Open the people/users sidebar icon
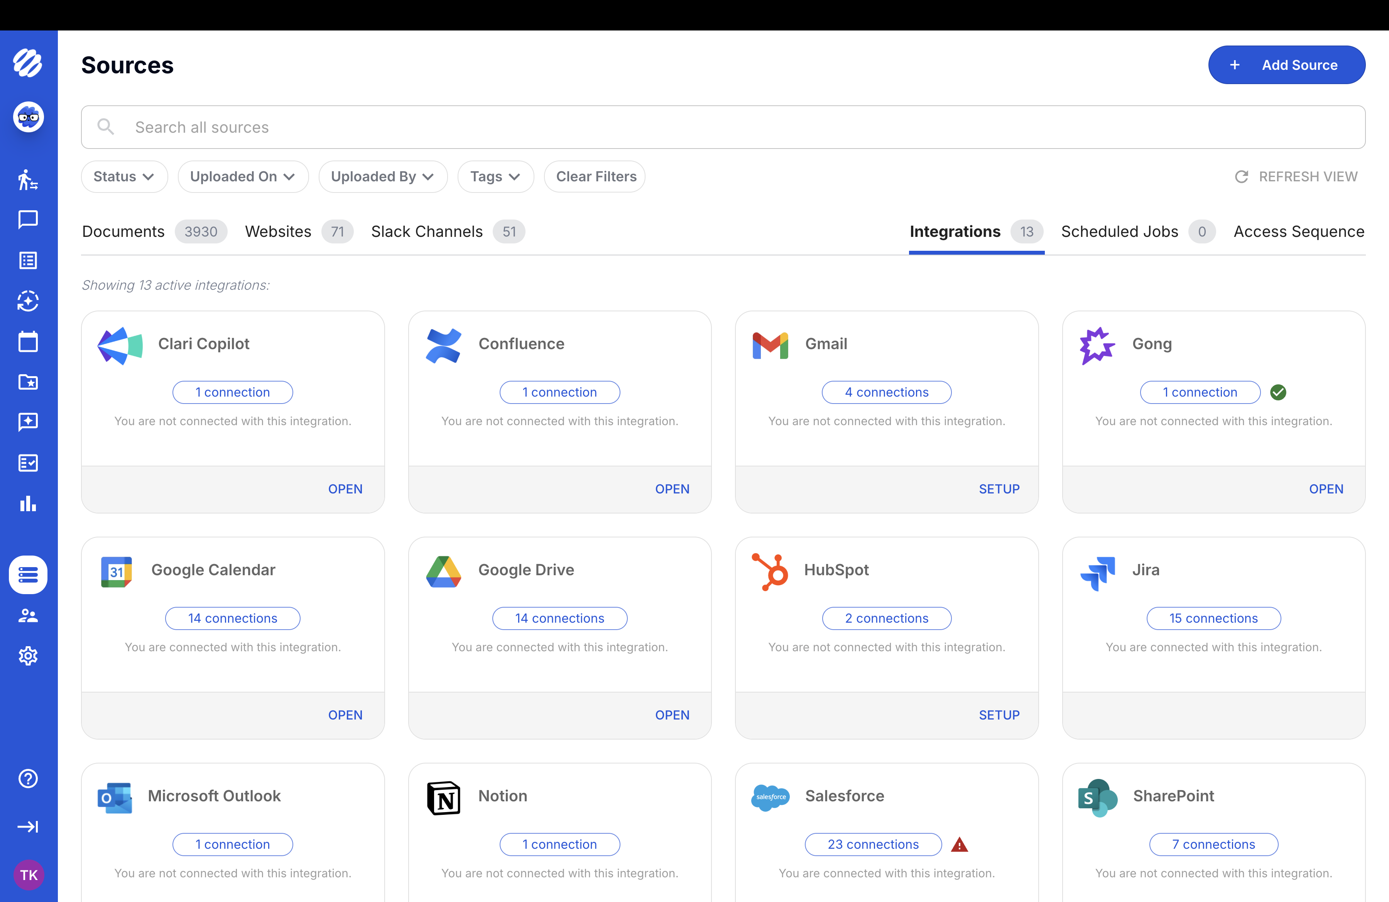Image resolution: width=1389 pixels, height=902 pixels. pos(28,615)
